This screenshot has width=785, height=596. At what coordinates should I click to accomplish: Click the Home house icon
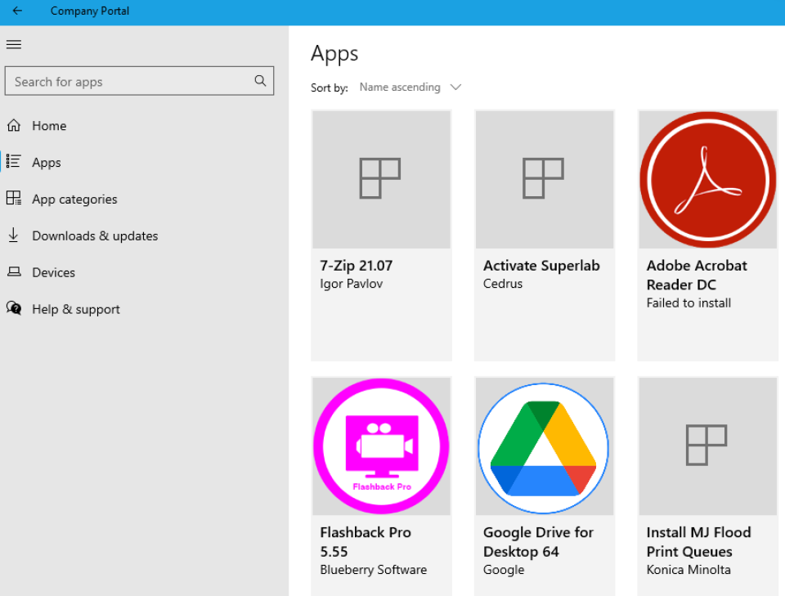[x=14, y=125]
